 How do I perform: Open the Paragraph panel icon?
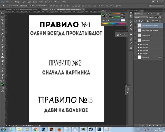128,93
